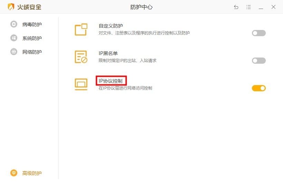Turn on the IP黑名单 toggle
Viewport: 283px width, 186px height.
click(258, 61)
